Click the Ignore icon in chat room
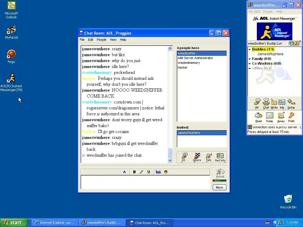Image resolution: width=303 pixels, height=227 pixels. pyautogui.click(x=197, y=157)
